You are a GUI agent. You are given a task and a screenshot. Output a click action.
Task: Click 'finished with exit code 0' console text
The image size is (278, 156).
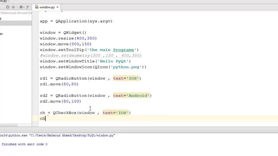[x=24, y=144]
